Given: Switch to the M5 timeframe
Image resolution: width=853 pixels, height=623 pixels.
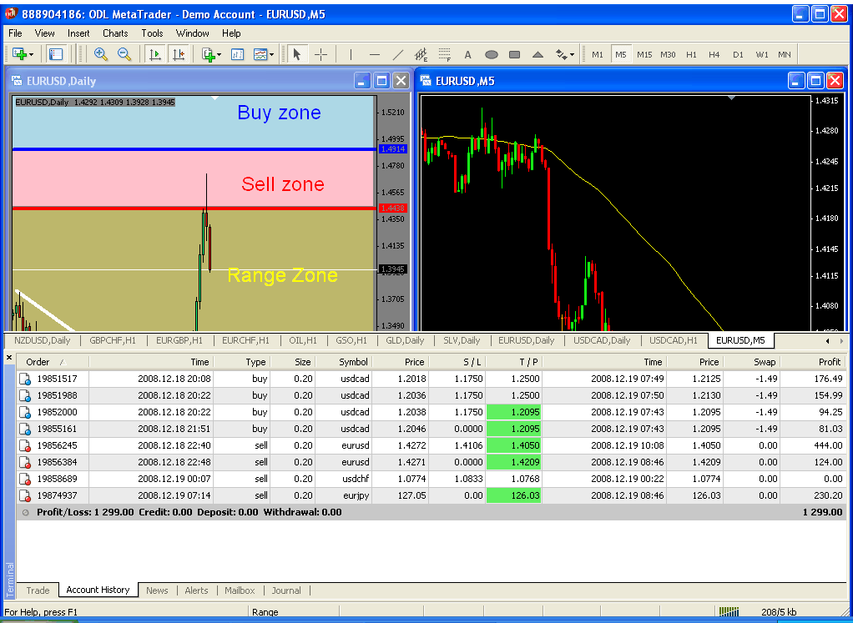Looking at the screenshot, I should tap(621, 54).
